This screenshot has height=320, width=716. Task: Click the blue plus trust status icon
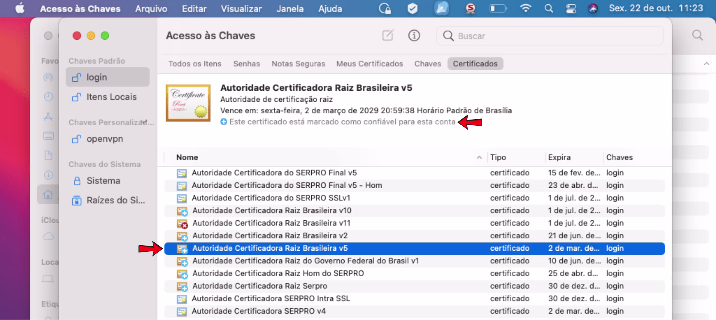click(x=224, y=122)
